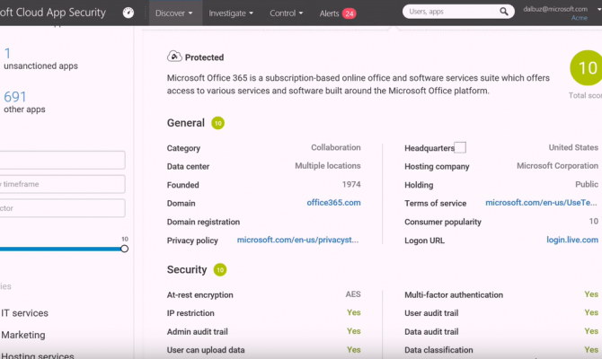Open the login.live.com Logon URL
602x359 pixels.
point(572,240)
